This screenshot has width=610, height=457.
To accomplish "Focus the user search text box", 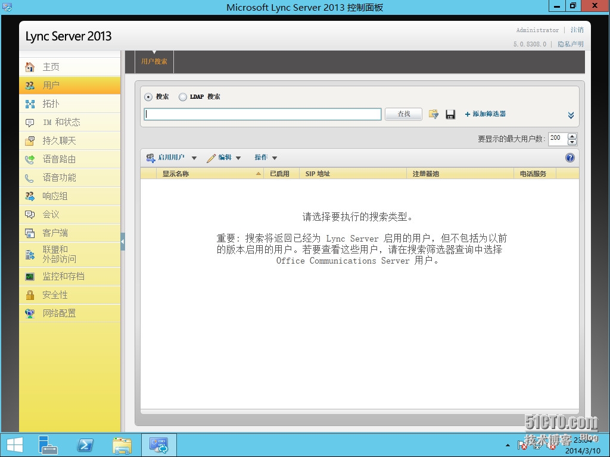I will coord(263,114).
